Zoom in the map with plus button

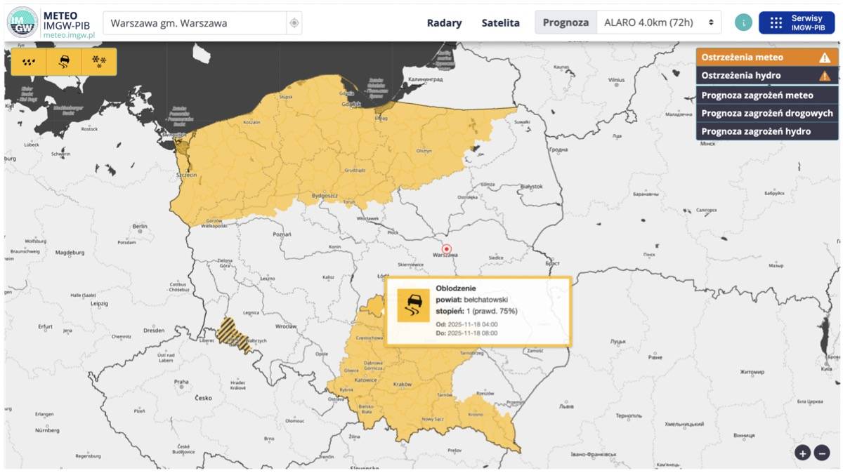coord(802,453)
